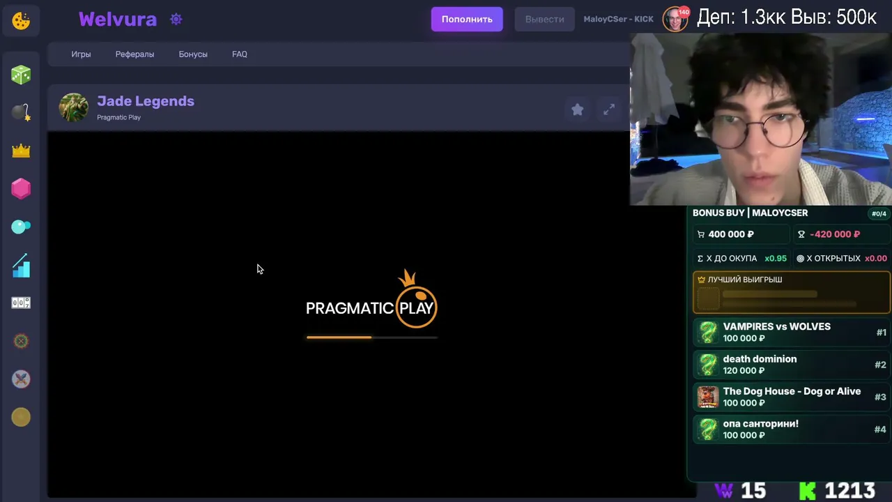Click the Pragmatic Play provider label
Image resolution: width=892 pixels, height=502 pixels.
tap(118, 117)
